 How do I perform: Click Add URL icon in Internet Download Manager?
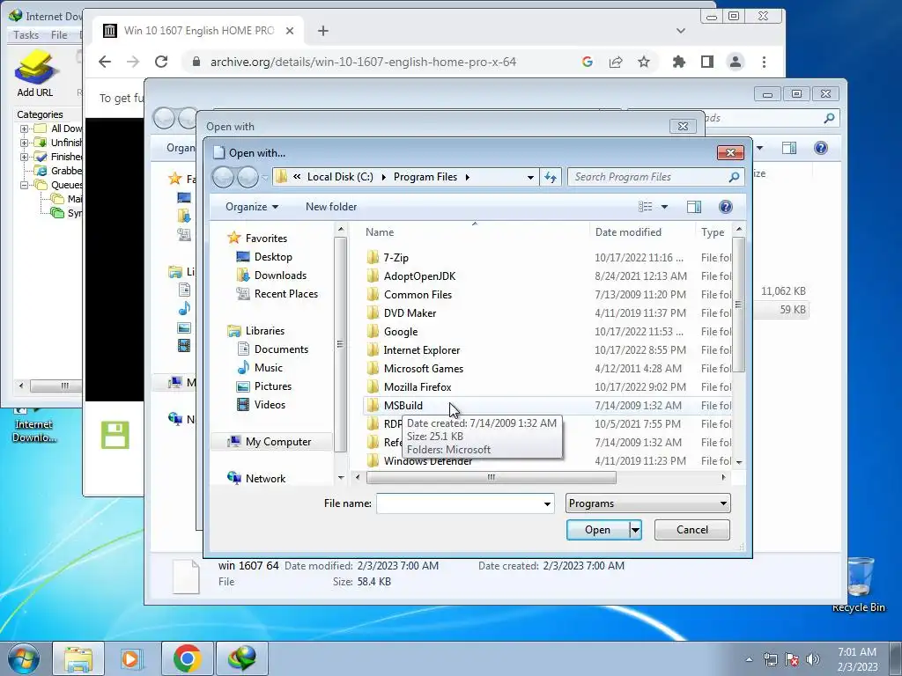[x=35, y=73]
